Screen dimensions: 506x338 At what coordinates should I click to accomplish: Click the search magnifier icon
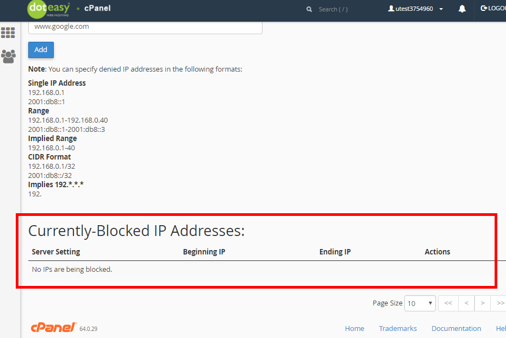tap(309, 9)
